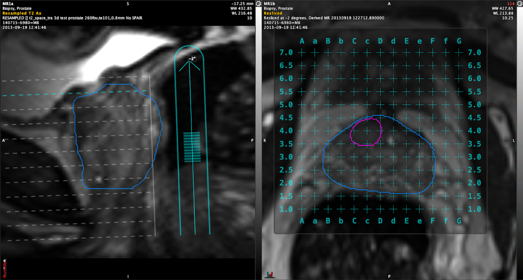This screenshot has height=280, width=523.
Task: Click the WL 216.48 window level value
Action: tap(241, 13)
